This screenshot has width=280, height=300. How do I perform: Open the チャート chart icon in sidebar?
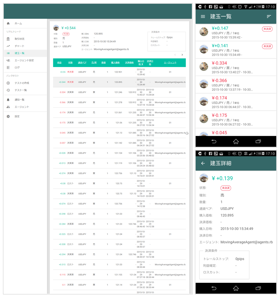coord(8,46)
